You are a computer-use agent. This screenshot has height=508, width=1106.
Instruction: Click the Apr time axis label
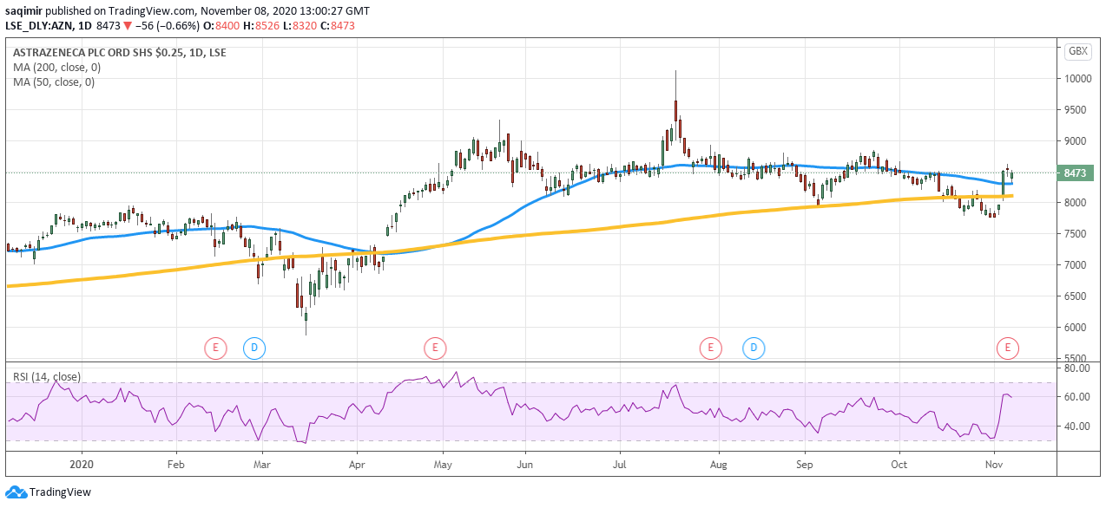coord(356,465)
